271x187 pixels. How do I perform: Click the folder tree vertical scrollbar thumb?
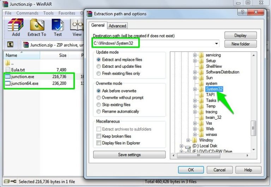[253, 128]
